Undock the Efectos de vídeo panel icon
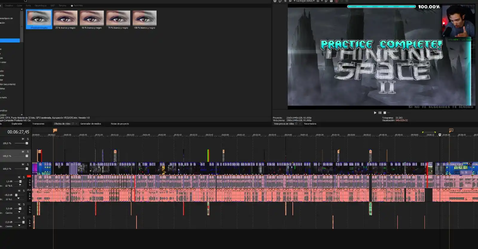 pyautogui.click(x=73, y=124)
